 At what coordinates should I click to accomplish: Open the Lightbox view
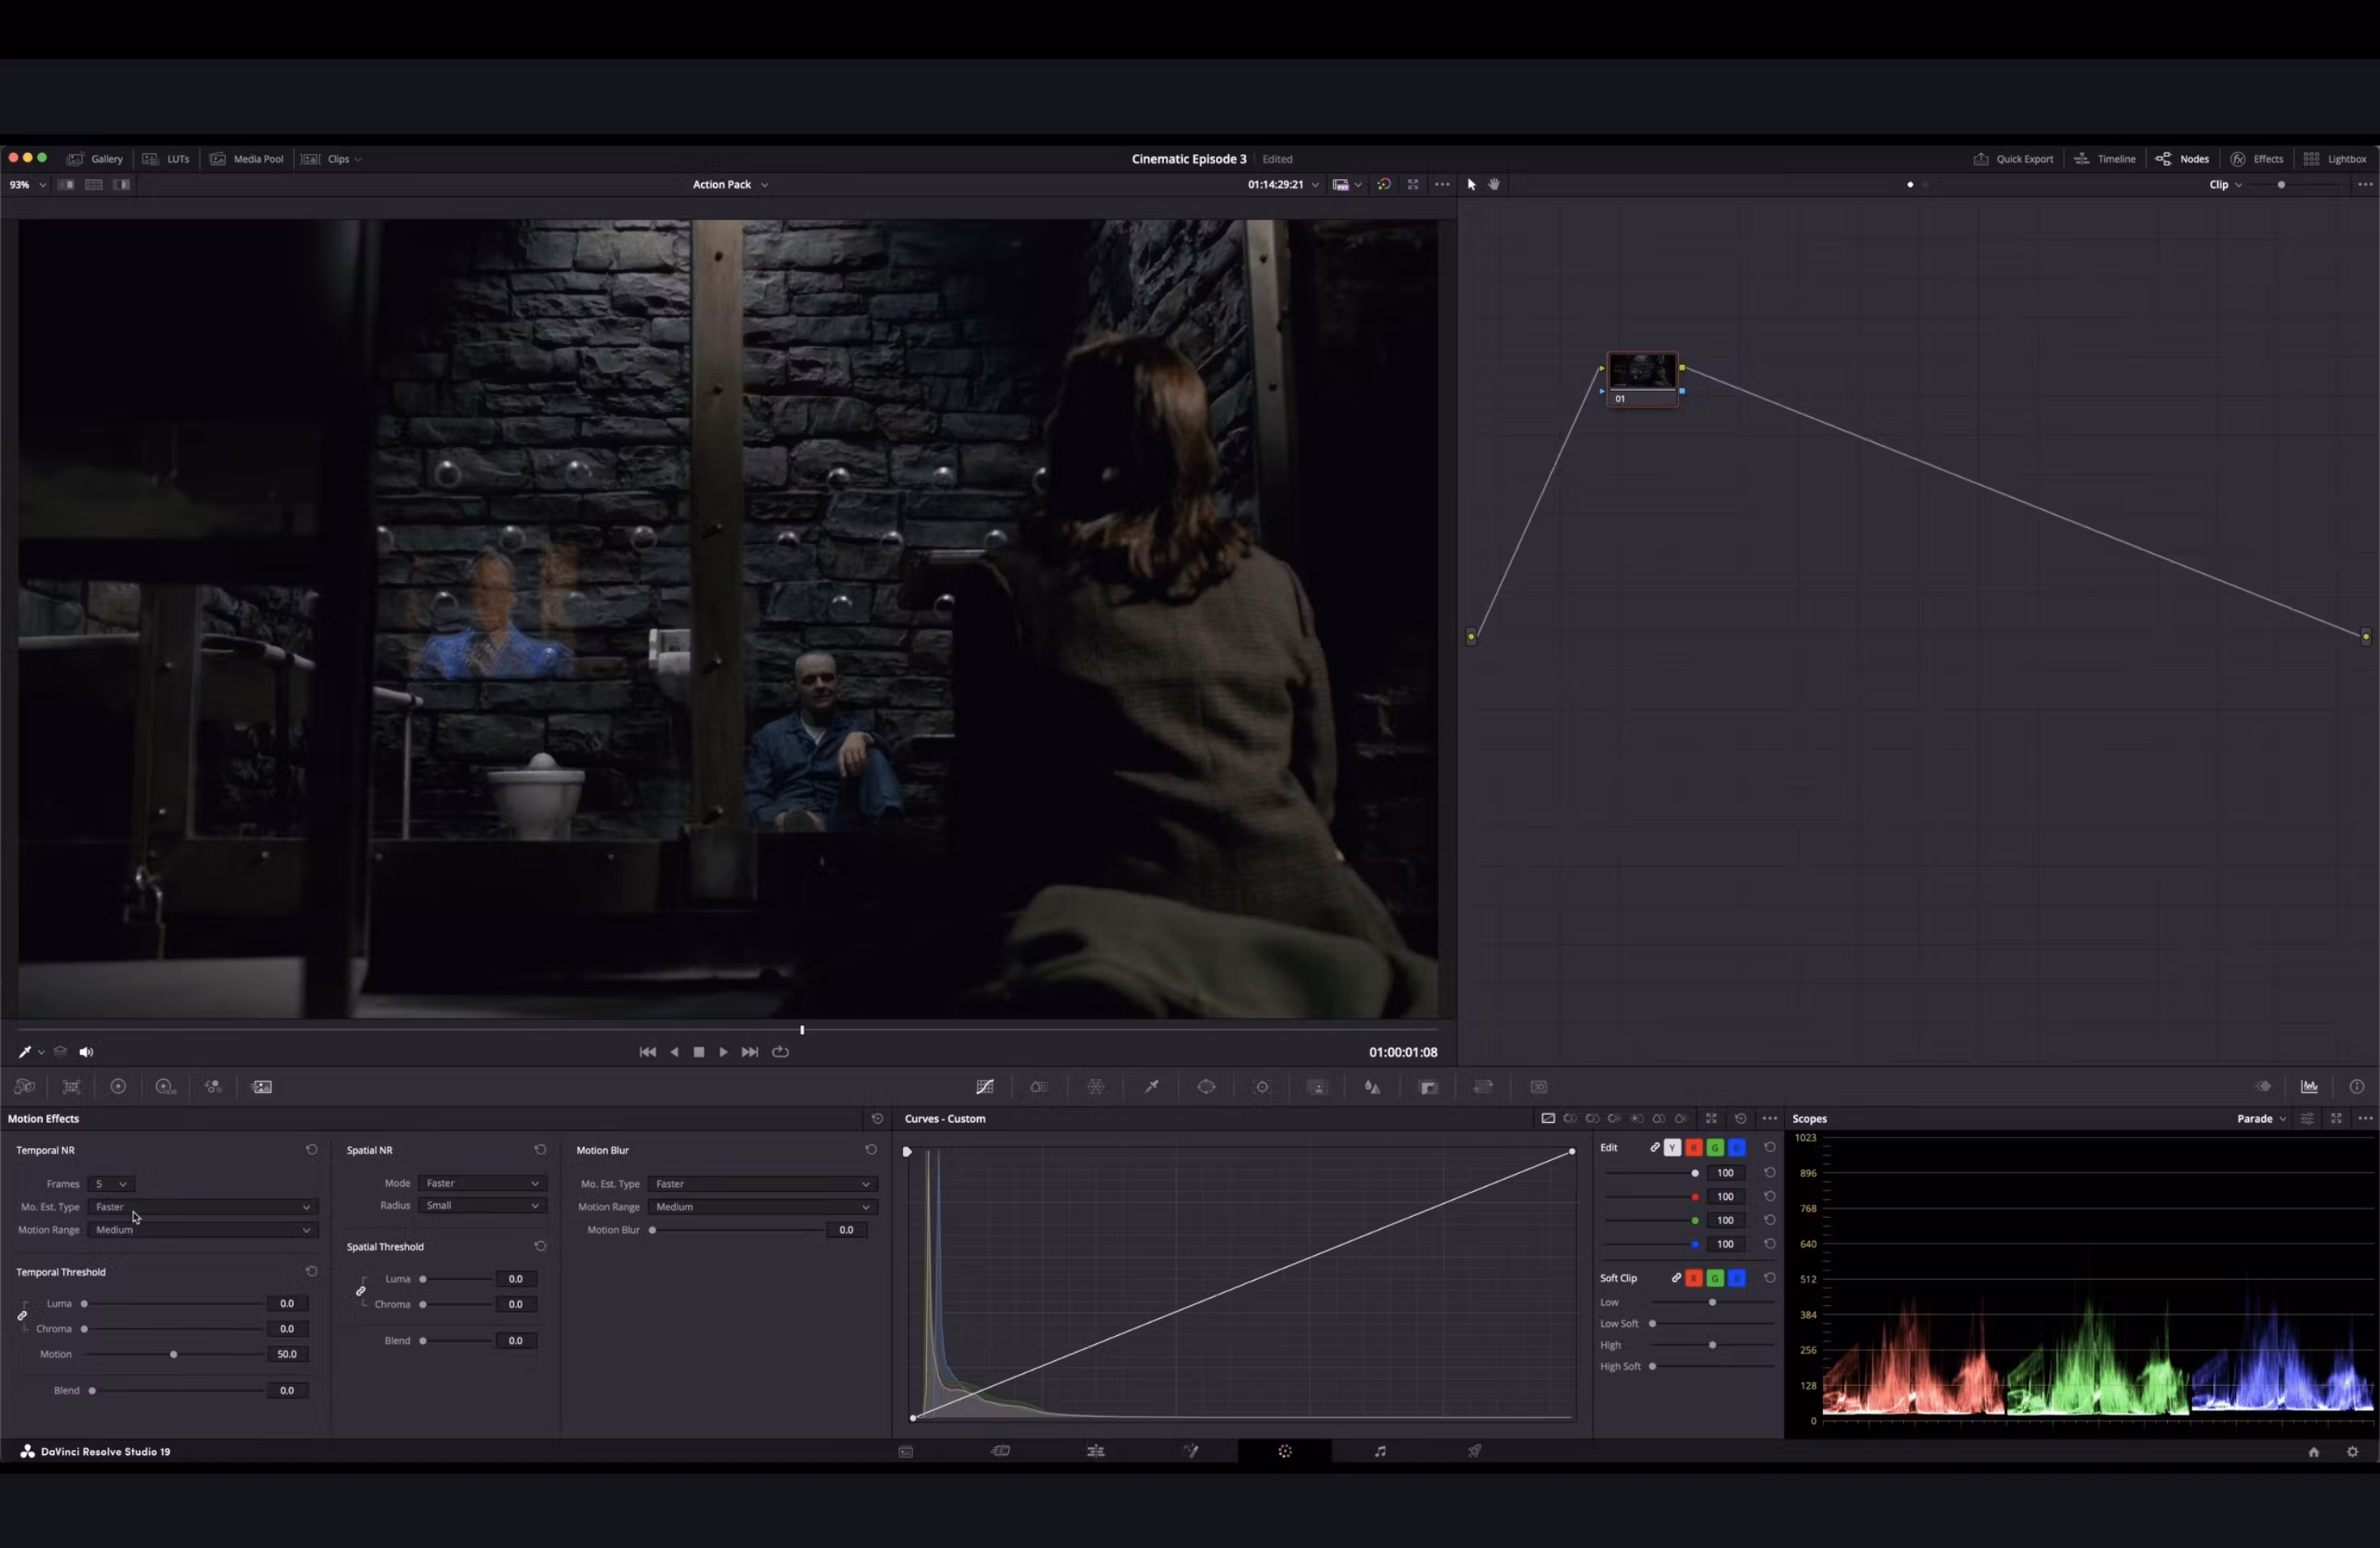coord(2335,159)
